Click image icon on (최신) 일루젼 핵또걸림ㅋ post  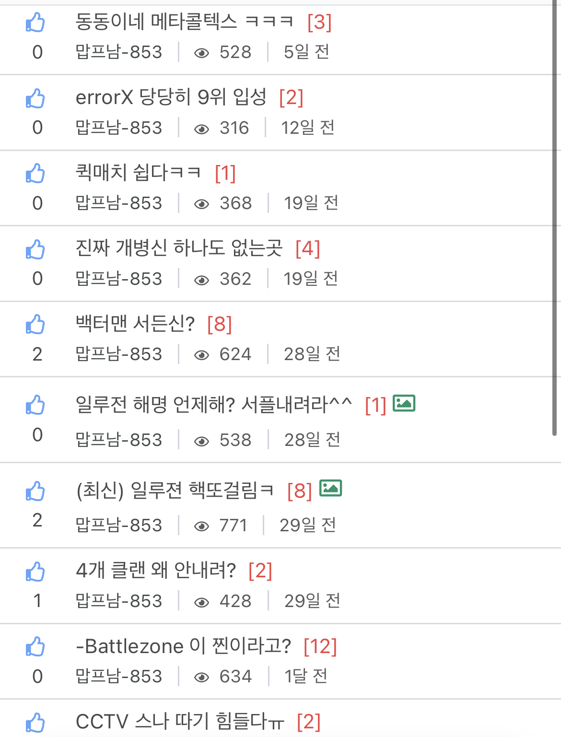coord(330,488)
